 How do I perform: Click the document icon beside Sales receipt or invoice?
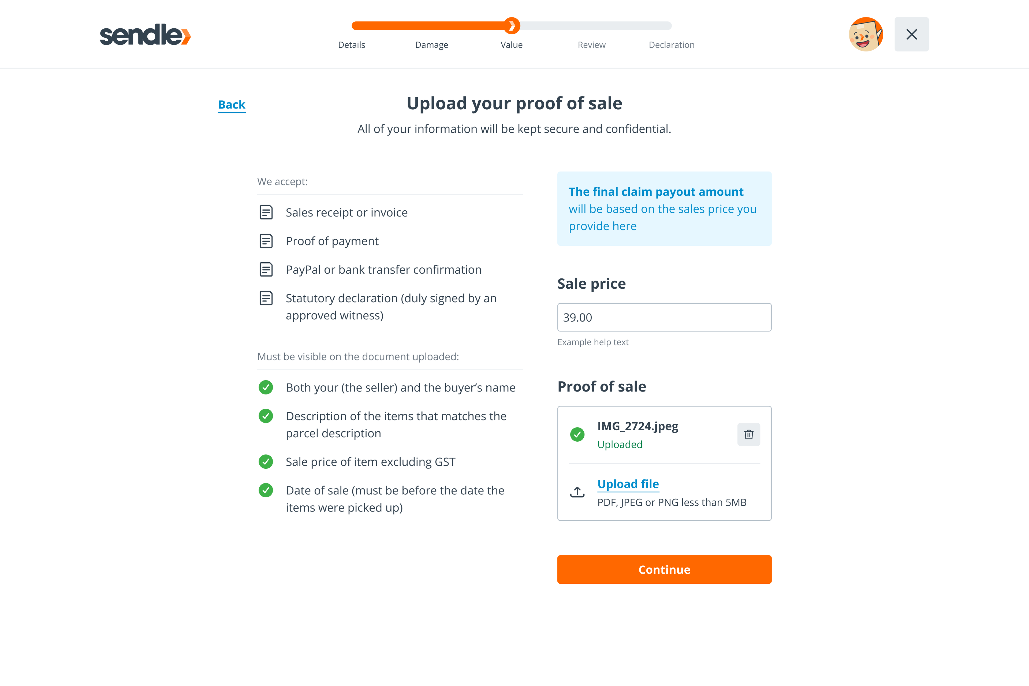point(266,212)
